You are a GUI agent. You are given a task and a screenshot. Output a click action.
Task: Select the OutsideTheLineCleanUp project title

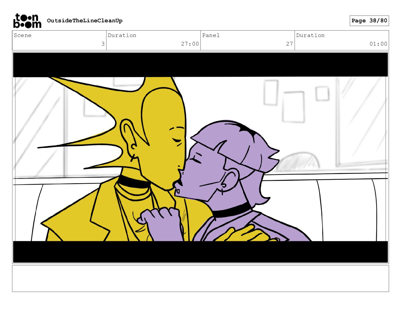[x=85, y=21]
